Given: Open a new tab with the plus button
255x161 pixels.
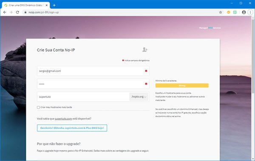Looking at the screenshot, I should [x=54, y=6].
